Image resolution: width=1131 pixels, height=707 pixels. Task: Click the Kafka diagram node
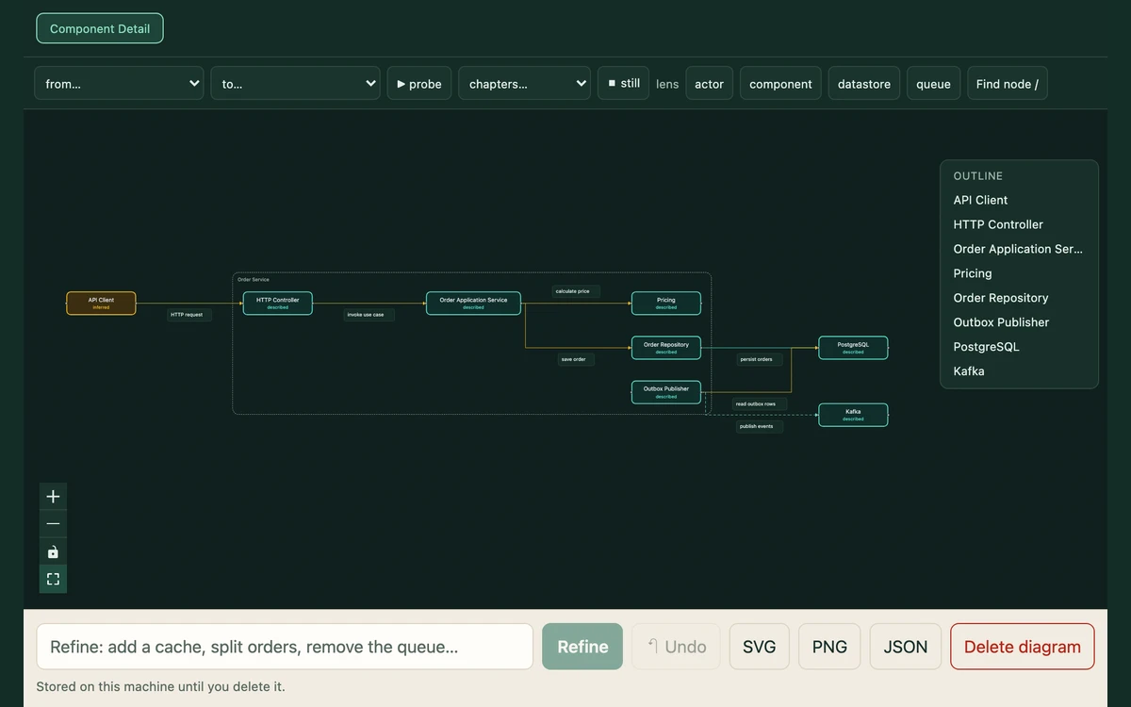pyautogui.click(x=853, y=415)
